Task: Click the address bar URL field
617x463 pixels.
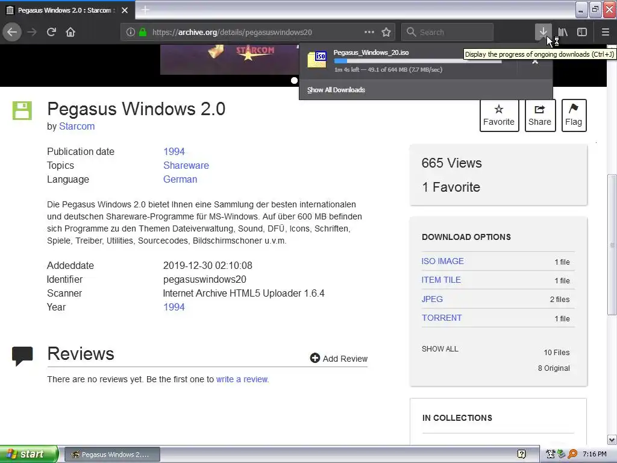Action: (x=257, y=33)
